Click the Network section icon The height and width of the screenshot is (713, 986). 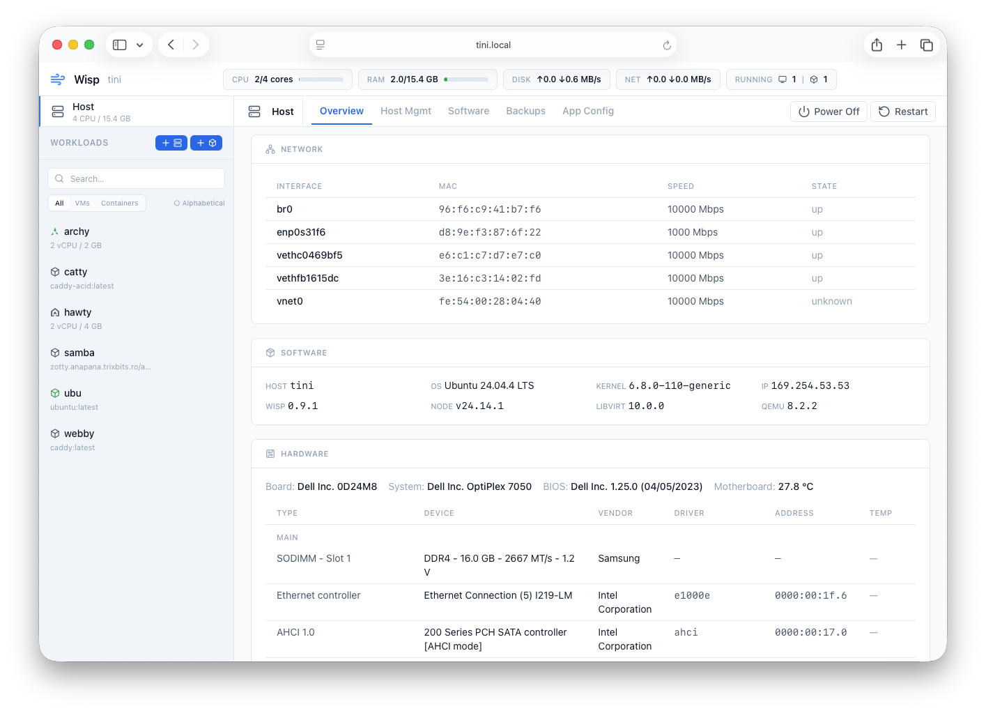tap(270, 149)
